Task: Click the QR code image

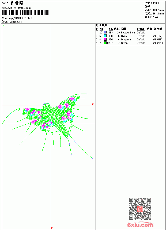Action: click(x=140, y=209)
